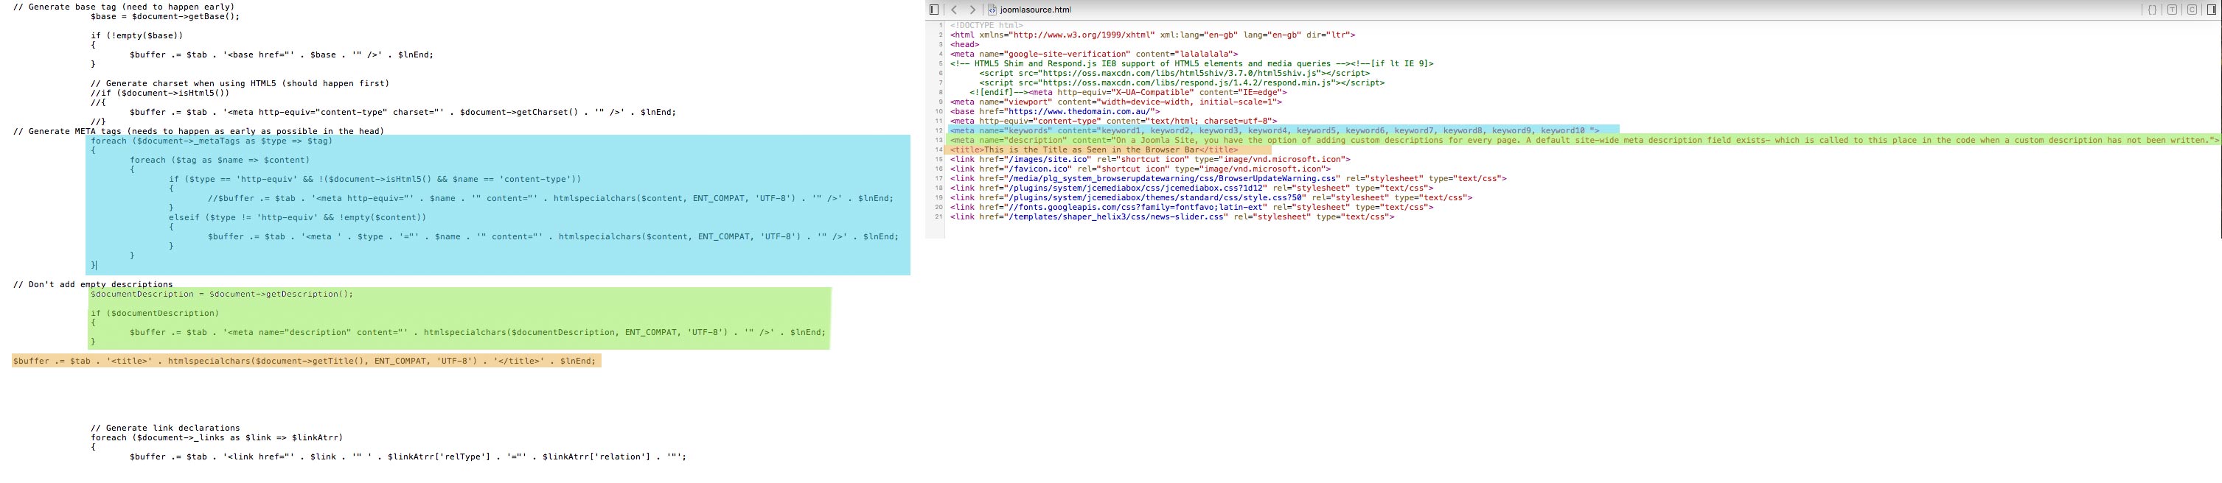2222x483 pixels.
Task: Click the green highlighted description meta line
Action: 1586,139
